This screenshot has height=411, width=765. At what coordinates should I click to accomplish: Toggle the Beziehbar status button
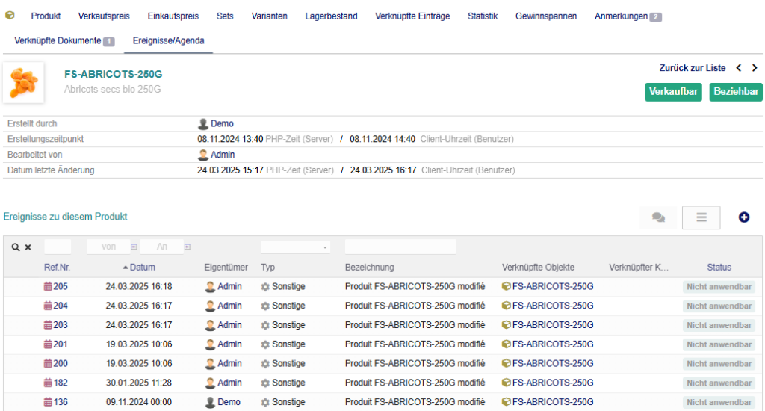tap(735, 92)
